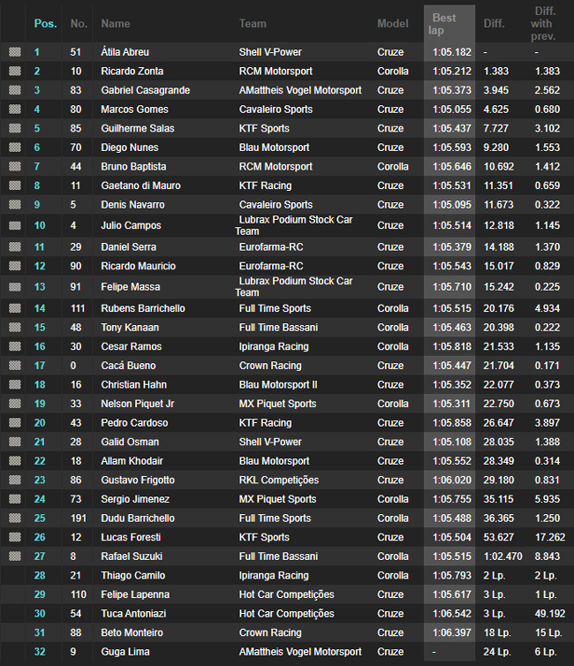
Task: Select driver name Átila Abreu
Action: (x=125, y=52)
